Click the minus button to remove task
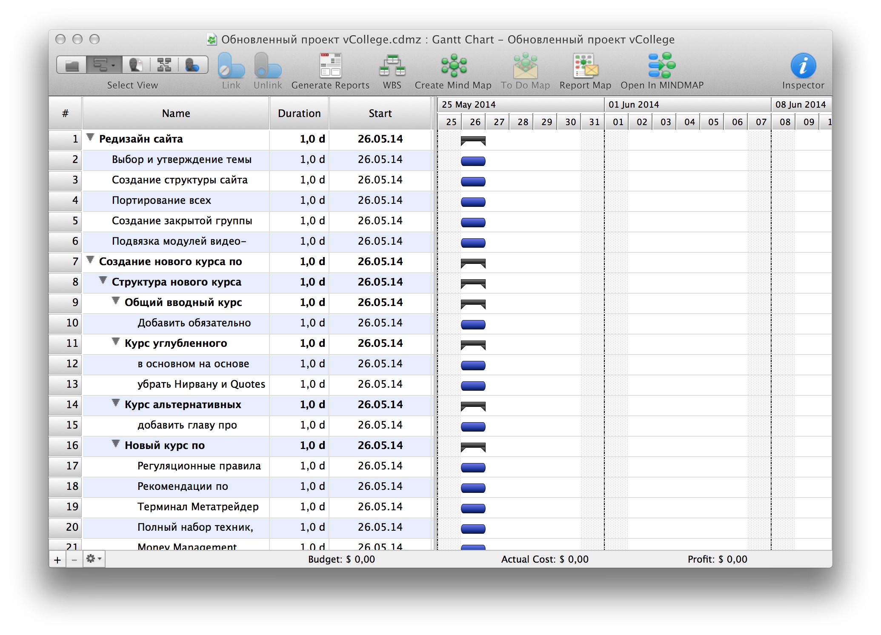The height and width of the screenshot is (635, 881). point(74,560)
